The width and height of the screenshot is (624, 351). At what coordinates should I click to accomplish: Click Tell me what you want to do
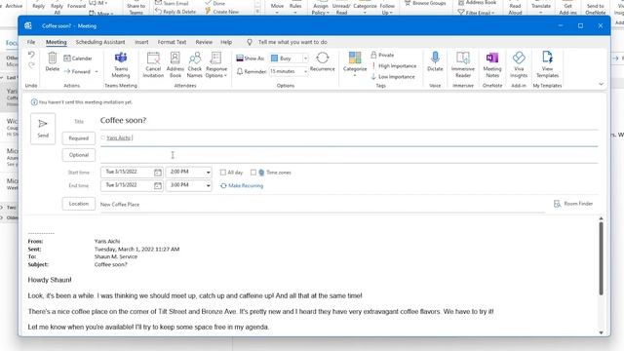(292, 42)
